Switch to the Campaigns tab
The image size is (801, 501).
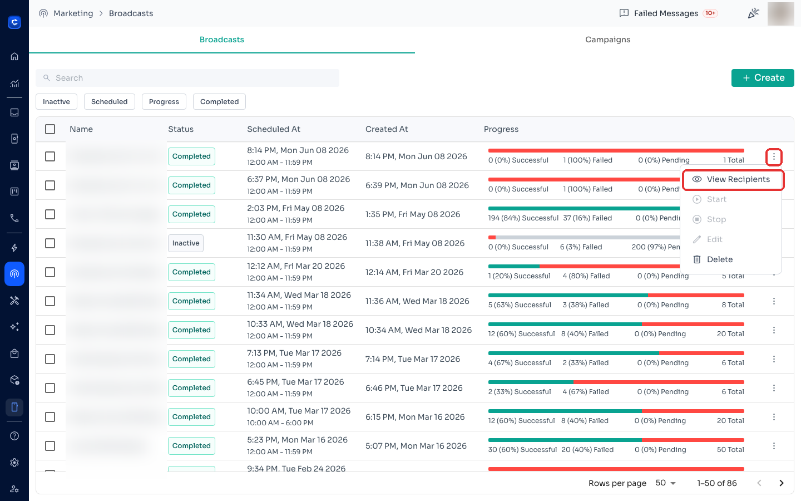(607, 40)
